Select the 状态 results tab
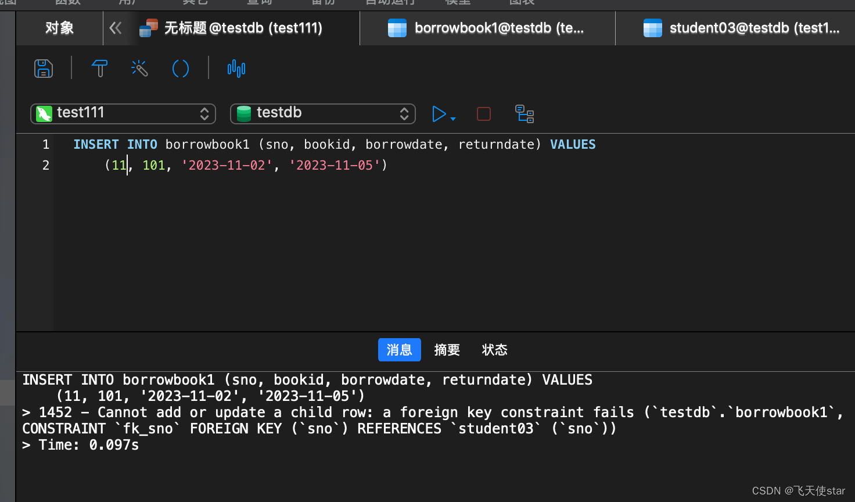Viewport: 855px width, 502px height. click(495, 350)
